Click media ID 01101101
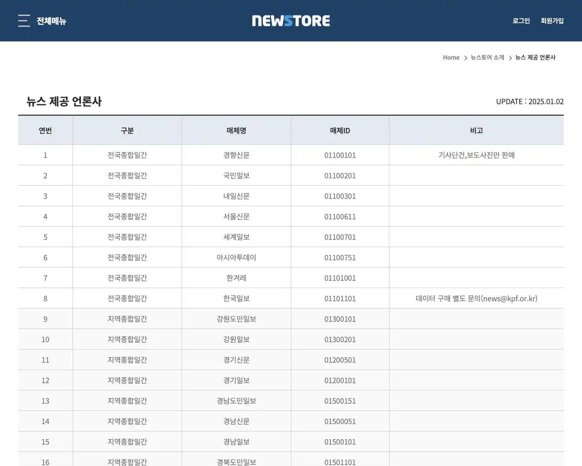 340,299
